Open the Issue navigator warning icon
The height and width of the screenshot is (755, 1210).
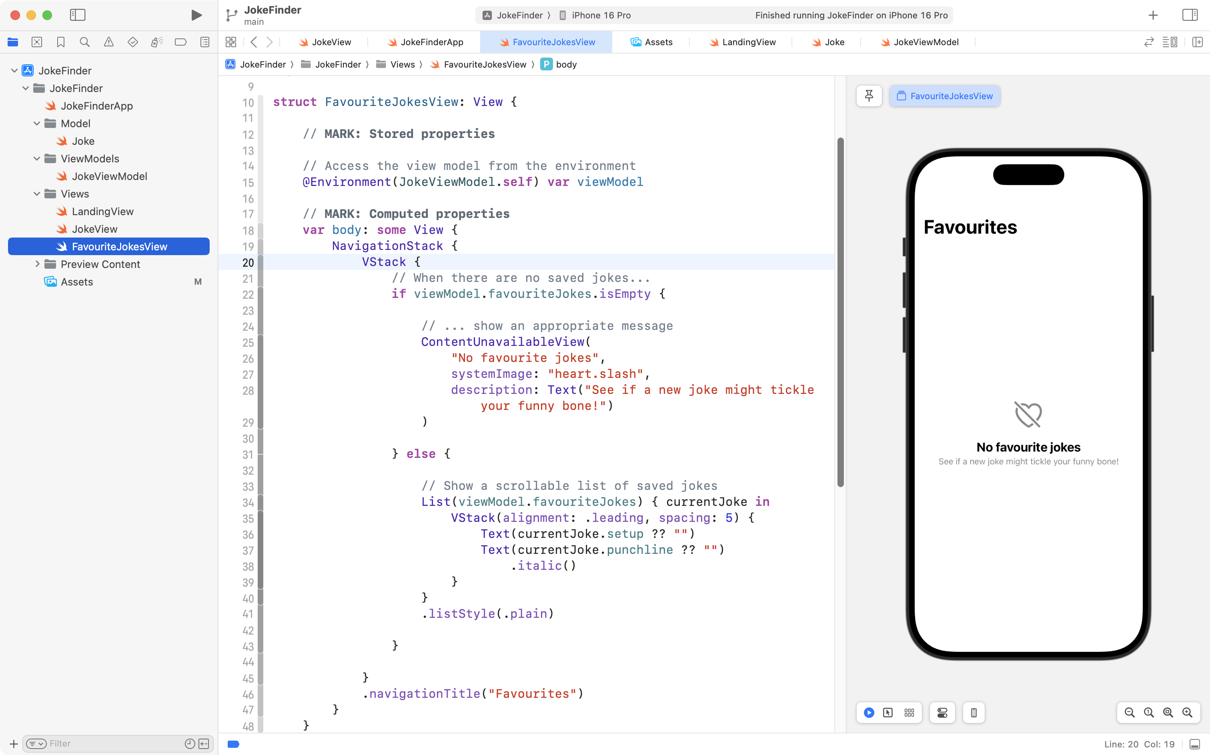[x=108, y=42]
